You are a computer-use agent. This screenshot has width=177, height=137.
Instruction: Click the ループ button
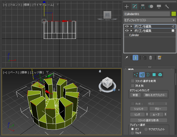(x=156, y=114)
